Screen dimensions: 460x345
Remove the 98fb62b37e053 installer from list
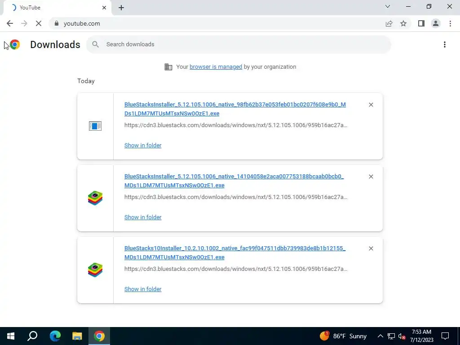(371, 105)
